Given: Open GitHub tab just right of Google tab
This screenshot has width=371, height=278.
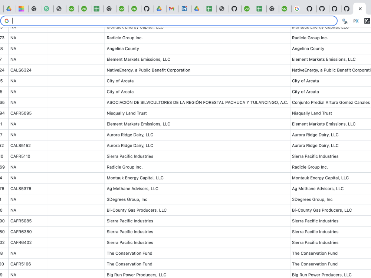Looking at the screenshot, I should [x=309, y=9].
